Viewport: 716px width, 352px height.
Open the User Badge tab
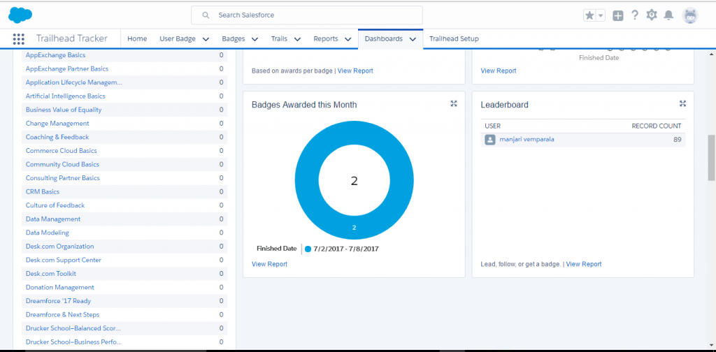[178, 38]
